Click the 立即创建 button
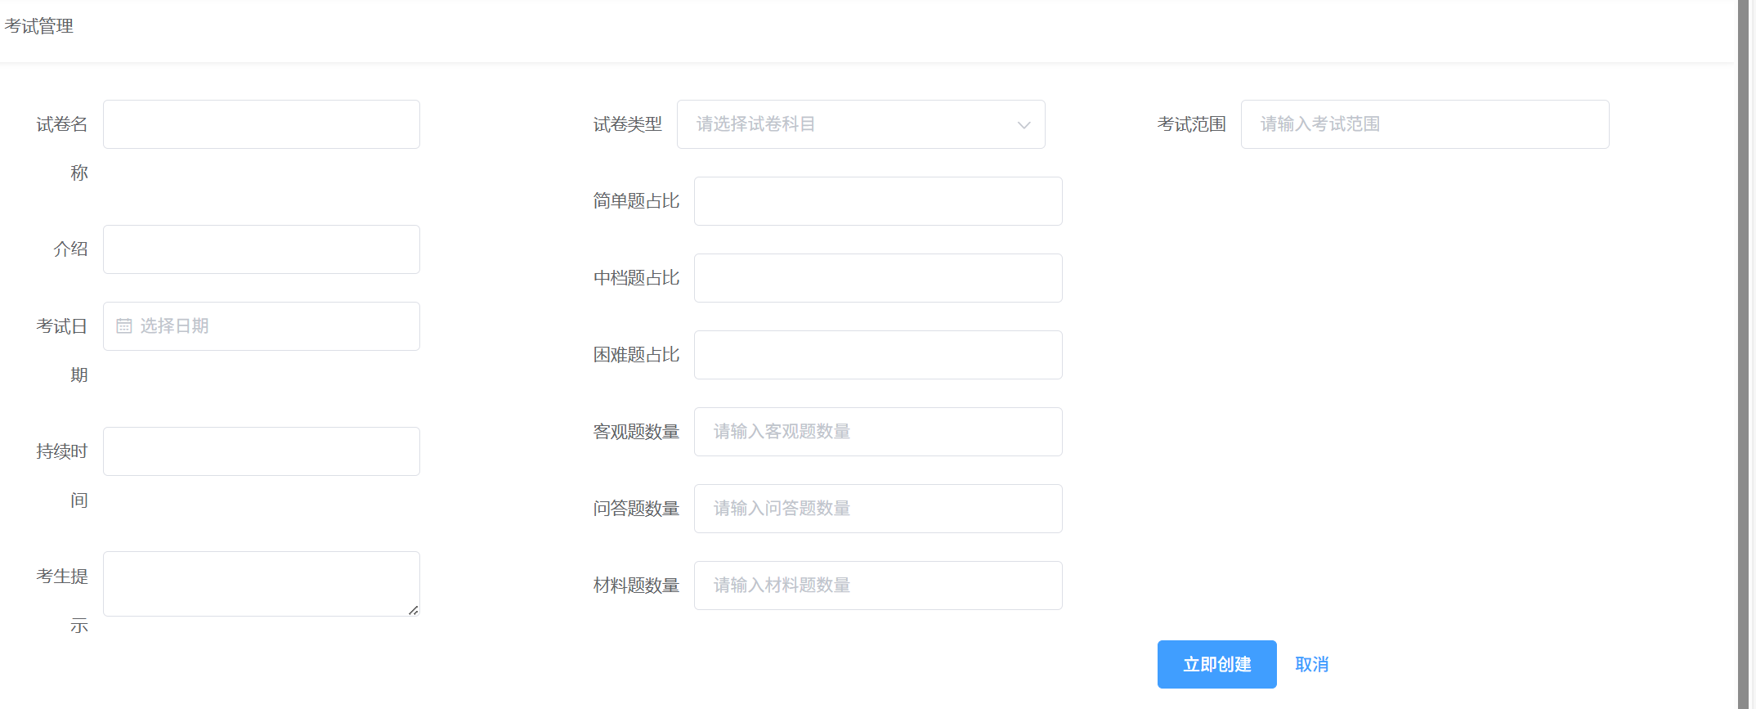This screenshot has width=1756, height=709. click(x=1216, y=664)
